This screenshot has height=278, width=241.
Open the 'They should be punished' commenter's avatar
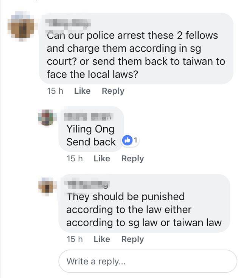pyautogui.click(x=47, y=187)
